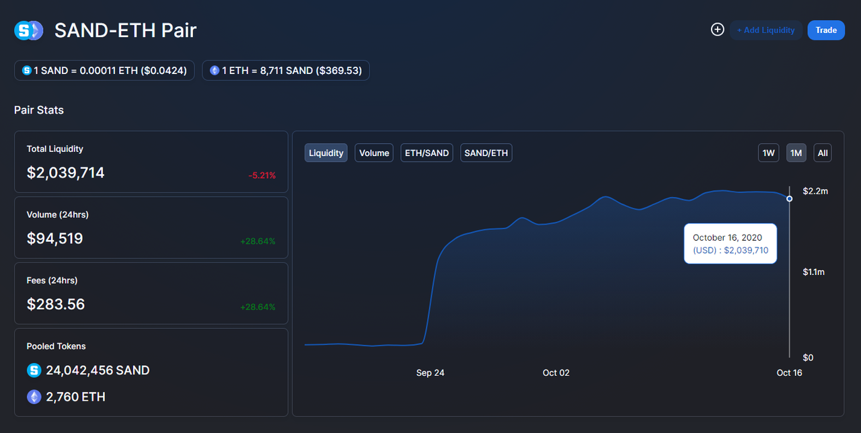Click the chart data point for October 16

(x=790, y=198)
